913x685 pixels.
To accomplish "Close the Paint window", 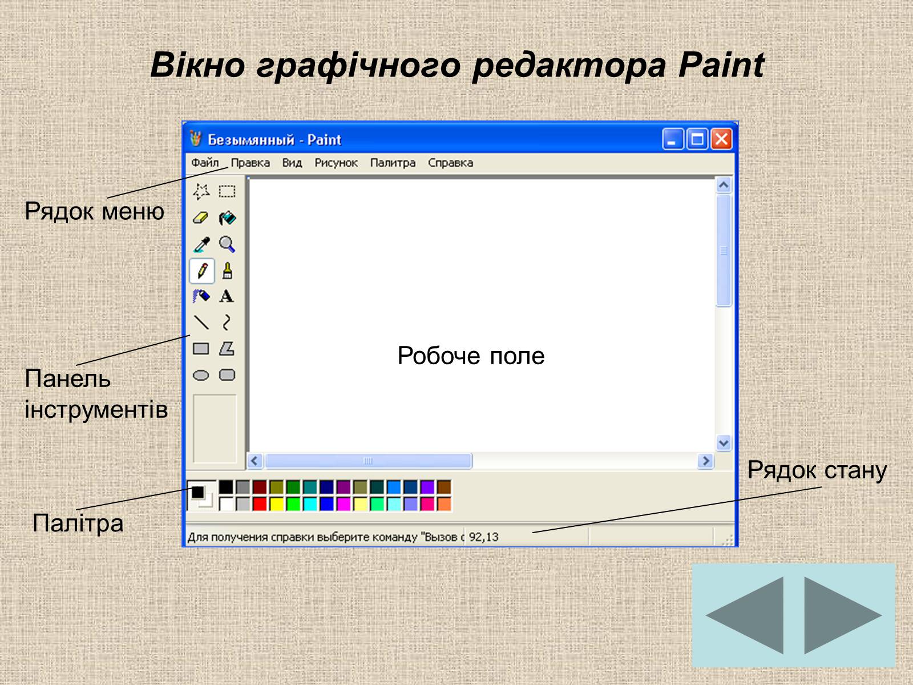I will [722, 139].
